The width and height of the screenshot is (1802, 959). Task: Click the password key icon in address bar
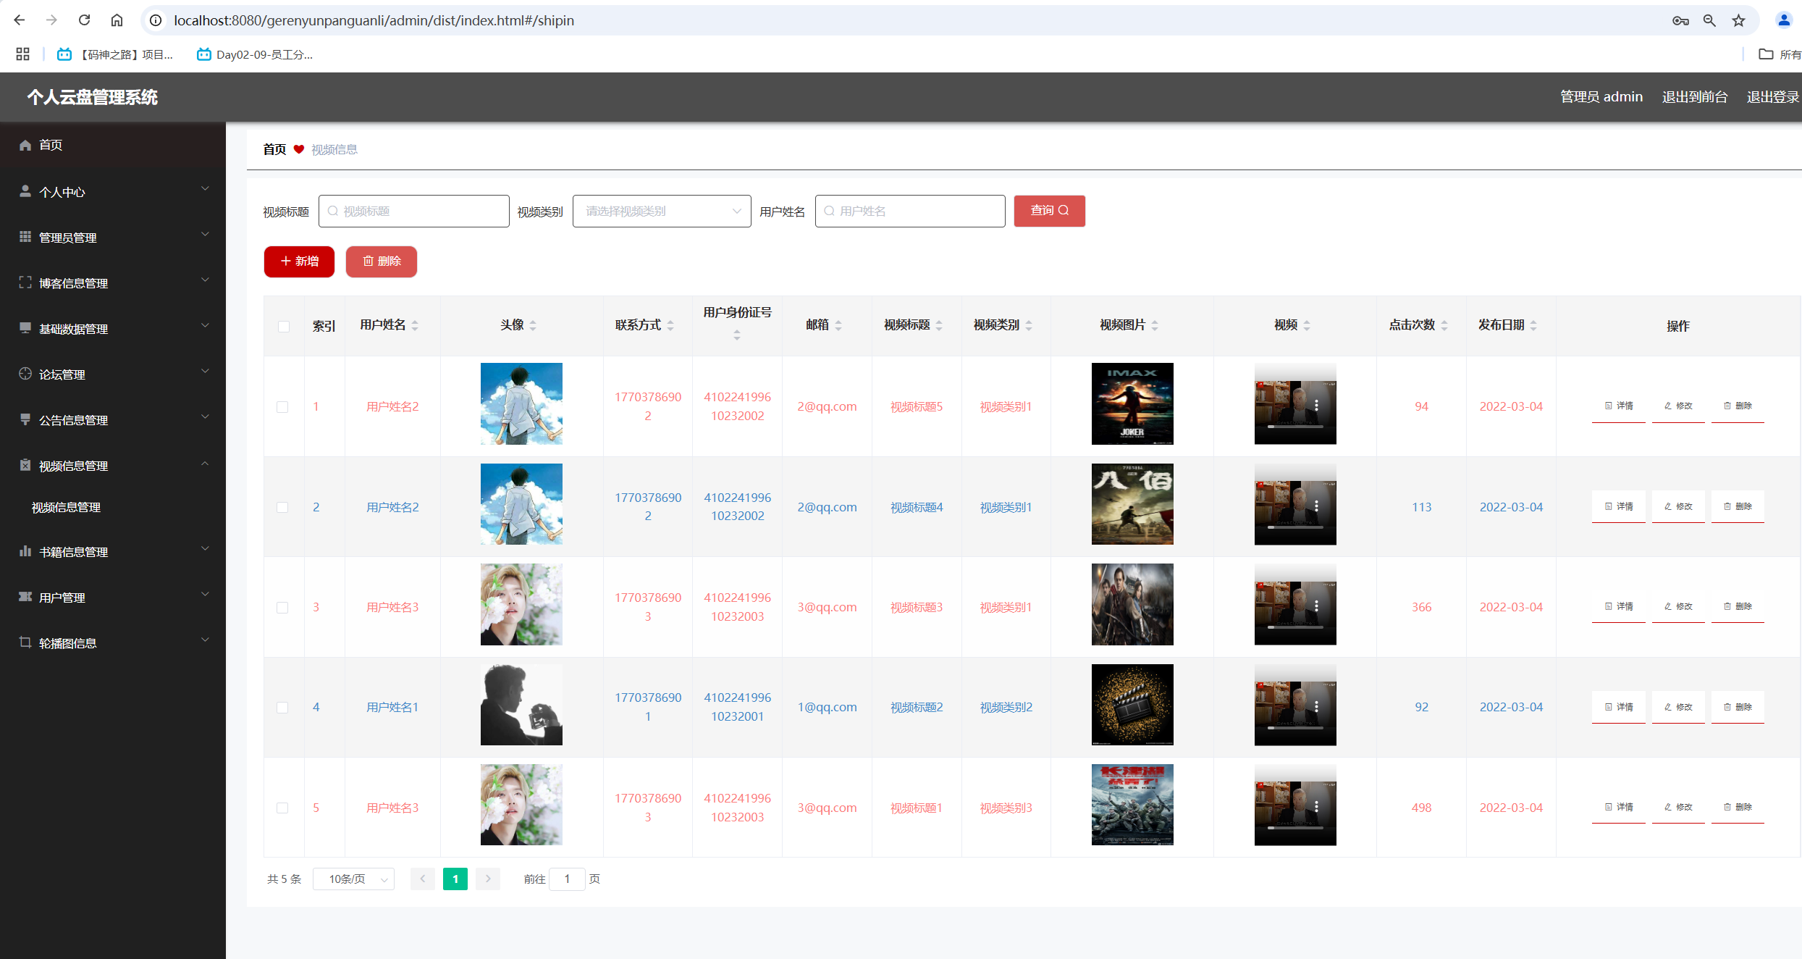1680,20
